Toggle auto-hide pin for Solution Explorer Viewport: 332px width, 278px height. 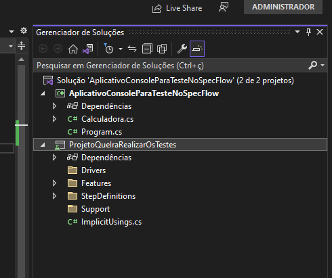tap(308, 32)
